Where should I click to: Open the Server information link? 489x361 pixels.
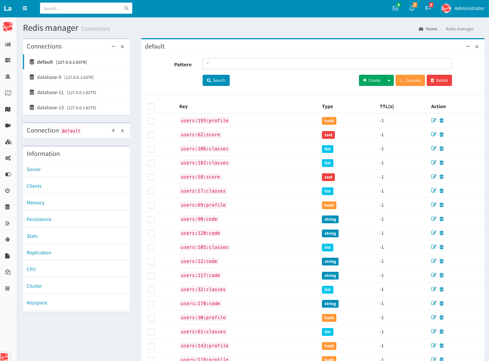(34, 169)
